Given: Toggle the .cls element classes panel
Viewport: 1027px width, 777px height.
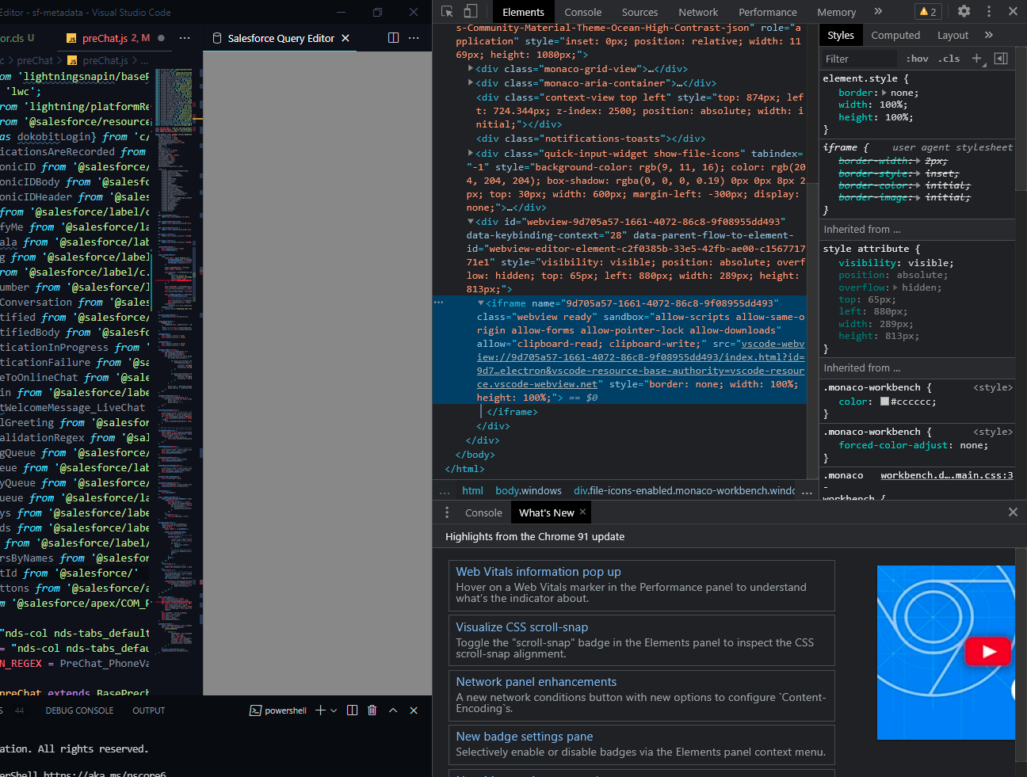Looking at the screenshot, I should 949,59.
